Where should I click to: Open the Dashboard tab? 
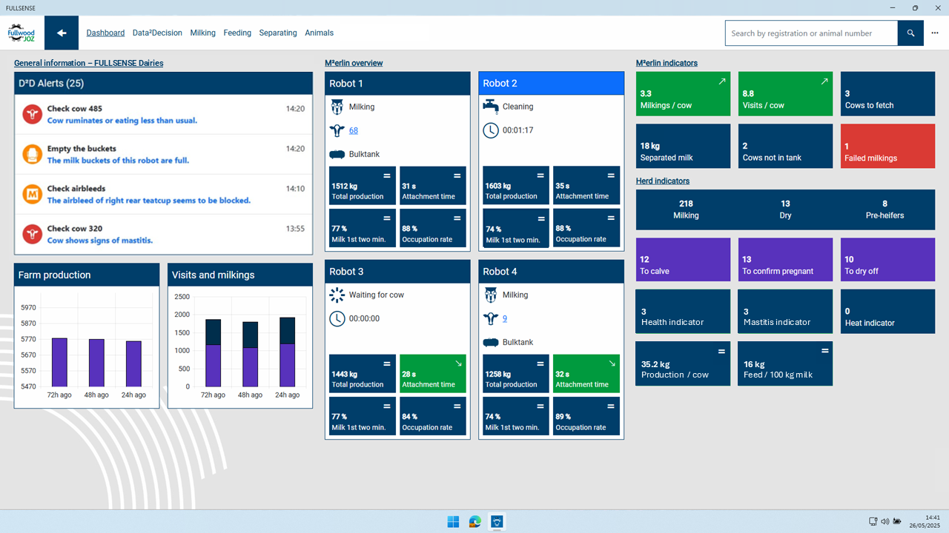tap(105, 33)
